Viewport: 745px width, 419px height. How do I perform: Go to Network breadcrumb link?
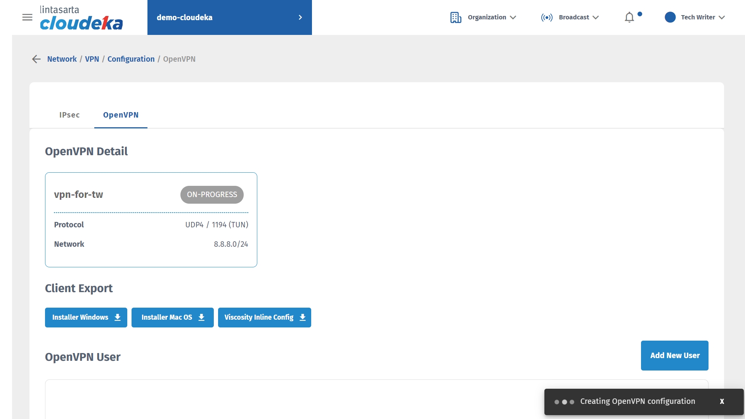pos(62,59)
